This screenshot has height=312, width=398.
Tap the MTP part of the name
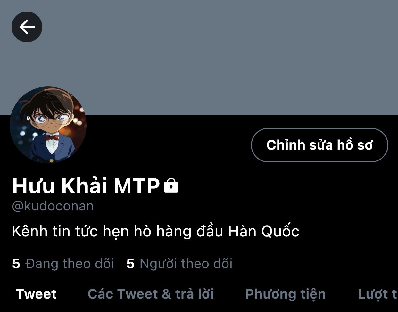coord(137,185)
